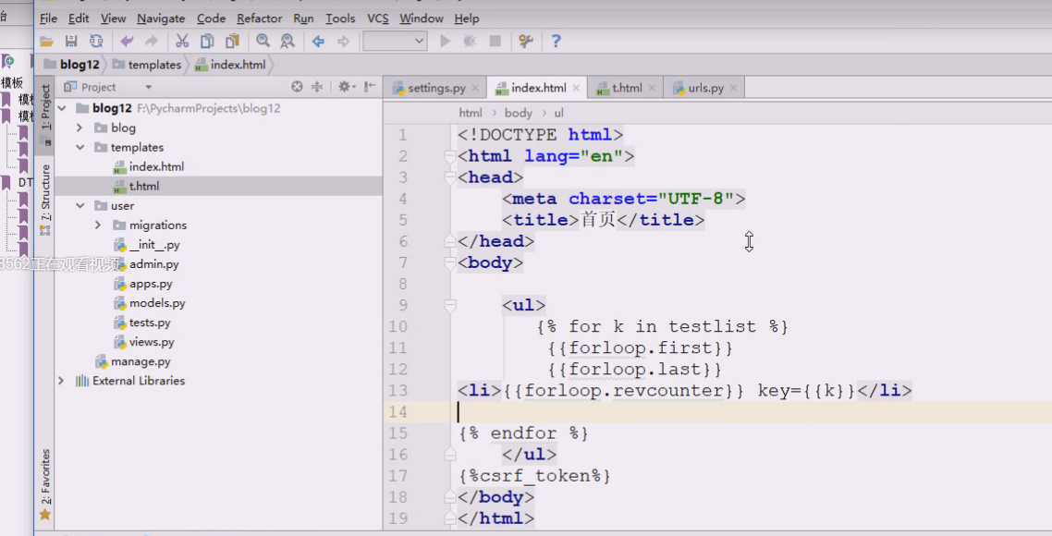Expand the blog folder
Viewport: 1052px width, 536px height.
80,128
